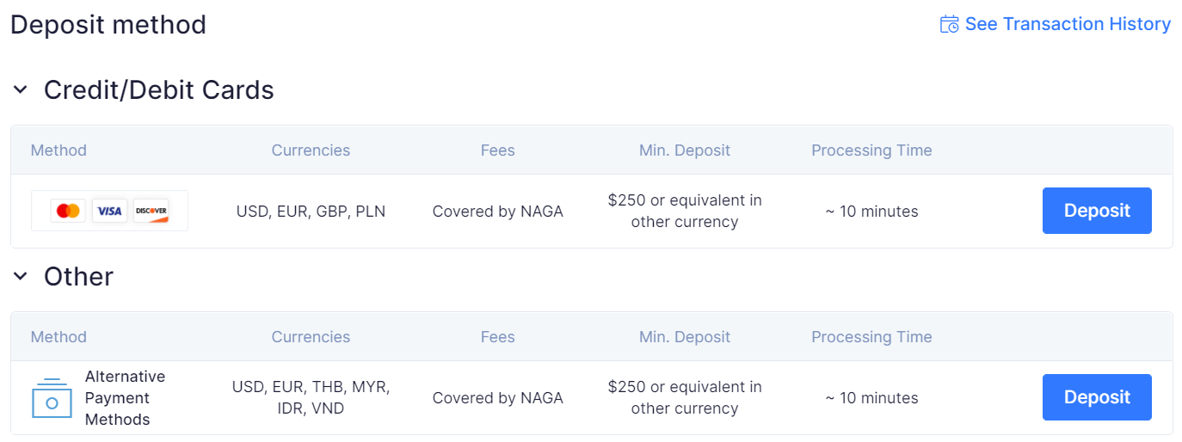Click Min. Deposit header in Other table

pos(685,337)
